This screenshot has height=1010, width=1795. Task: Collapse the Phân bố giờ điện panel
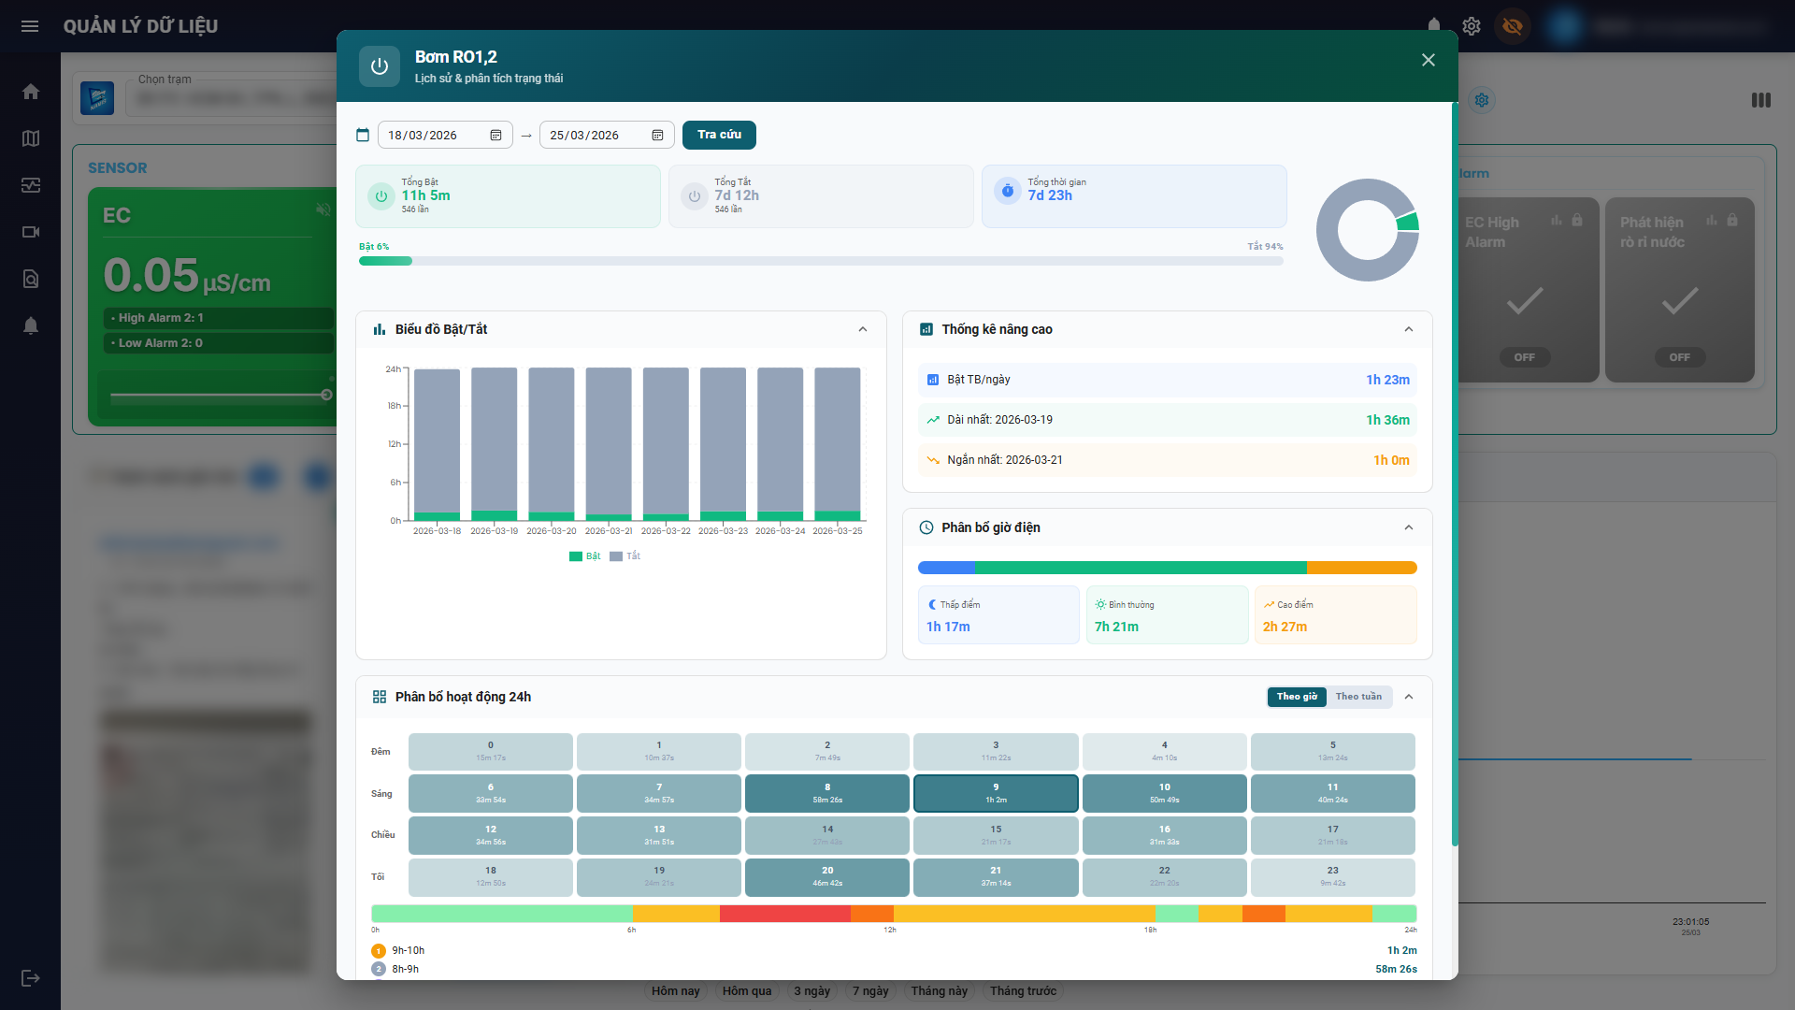coord(1409,527)
